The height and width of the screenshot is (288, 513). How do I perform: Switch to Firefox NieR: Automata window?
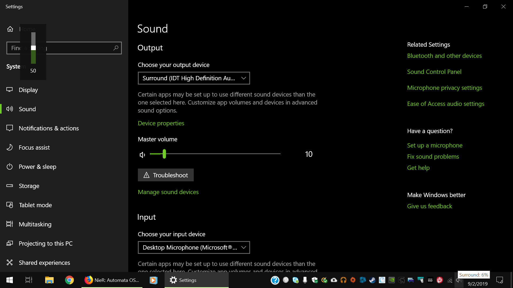click(112, 280)
